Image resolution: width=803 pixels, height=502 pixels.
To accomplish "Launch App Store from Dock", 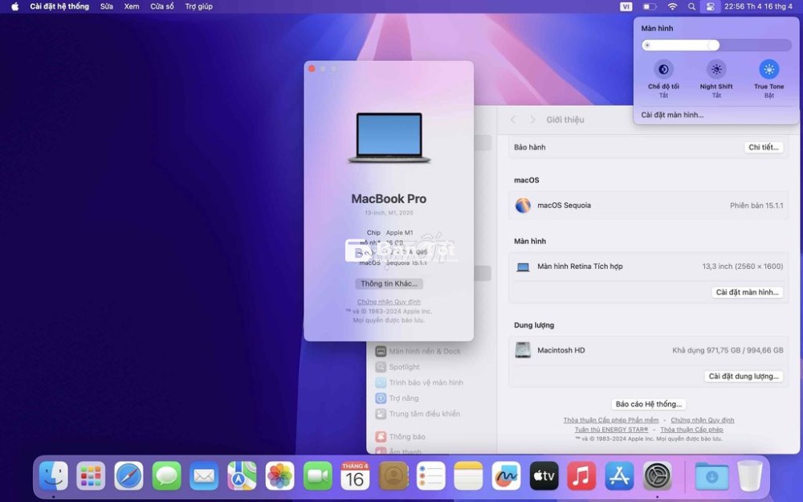I will (x=619, y=475).
